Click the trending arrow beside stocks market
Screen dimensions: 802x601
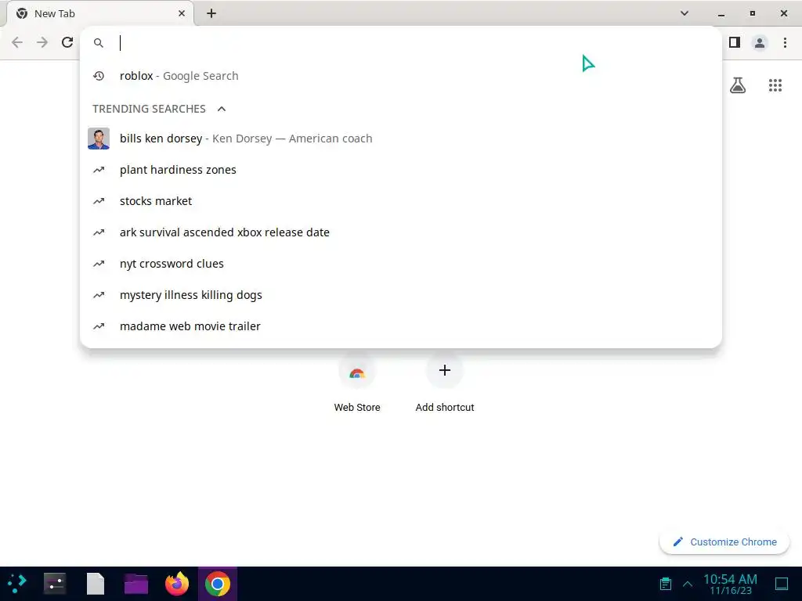tap(99, 201)
